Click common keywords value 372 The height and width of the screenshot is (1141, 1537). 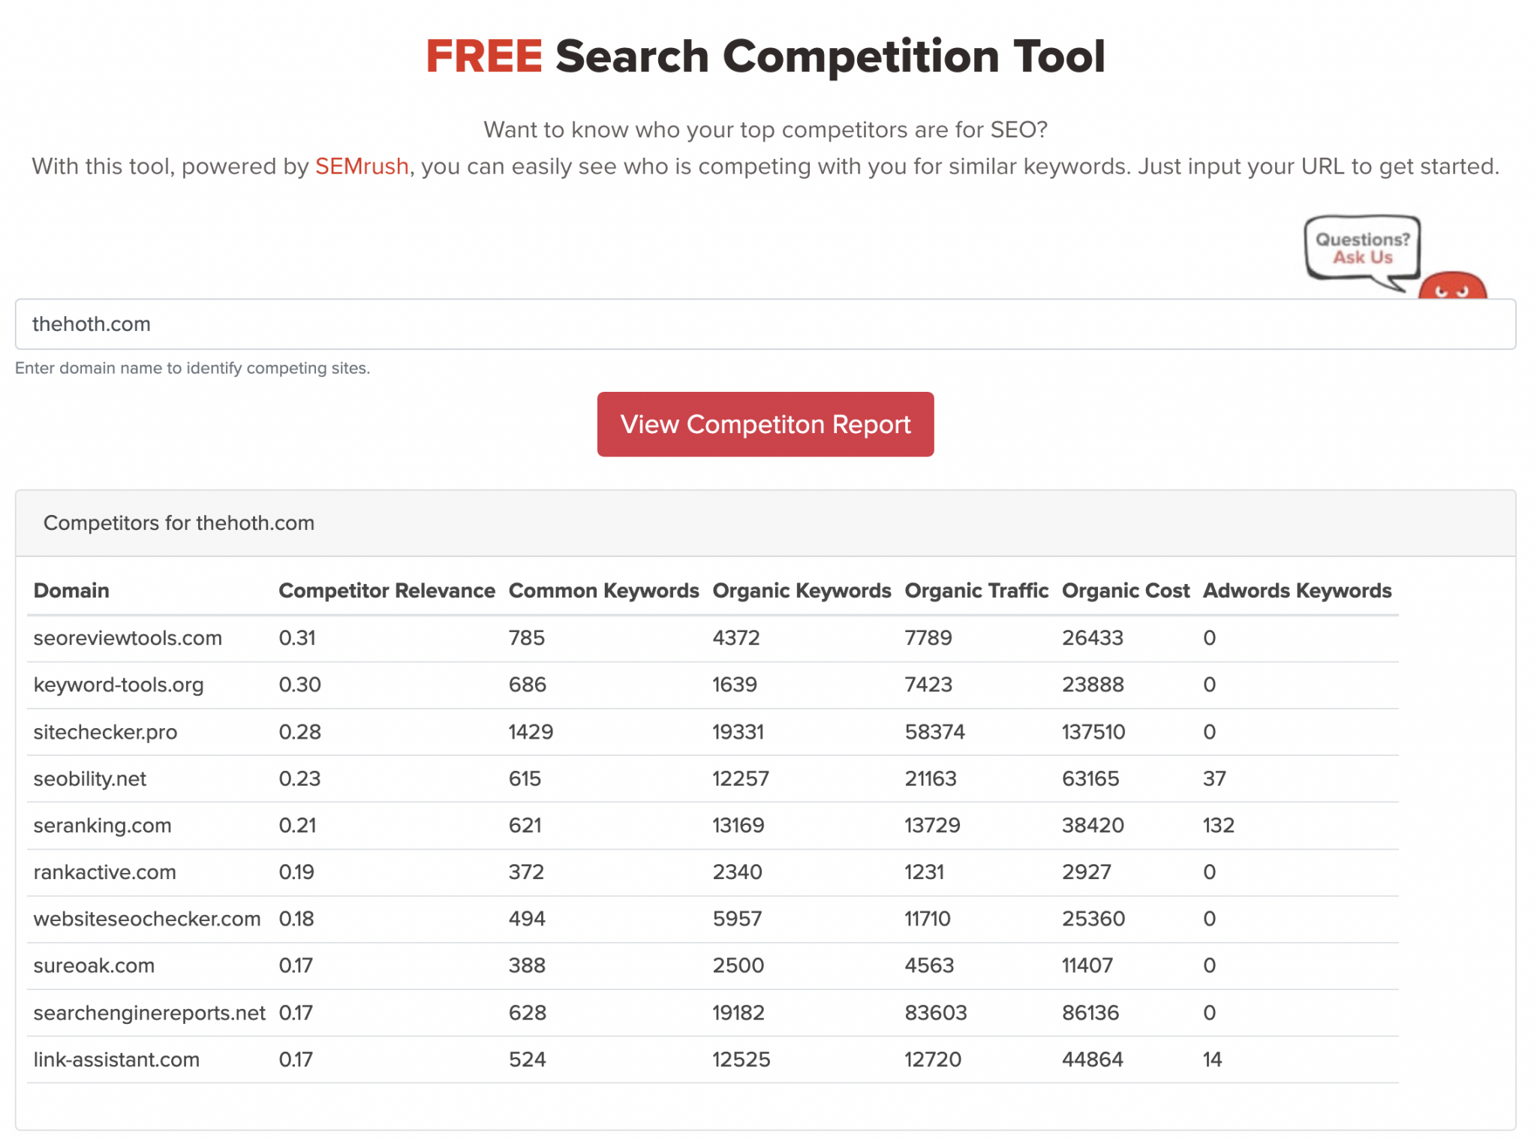[x=526, y=872]
